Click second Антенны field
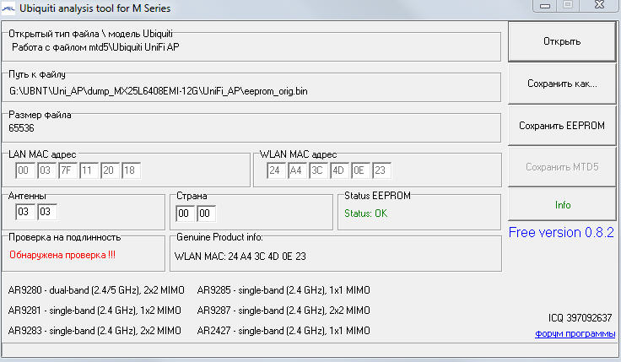The height and width of the screenshot is (362, 621). coord(46,212)
